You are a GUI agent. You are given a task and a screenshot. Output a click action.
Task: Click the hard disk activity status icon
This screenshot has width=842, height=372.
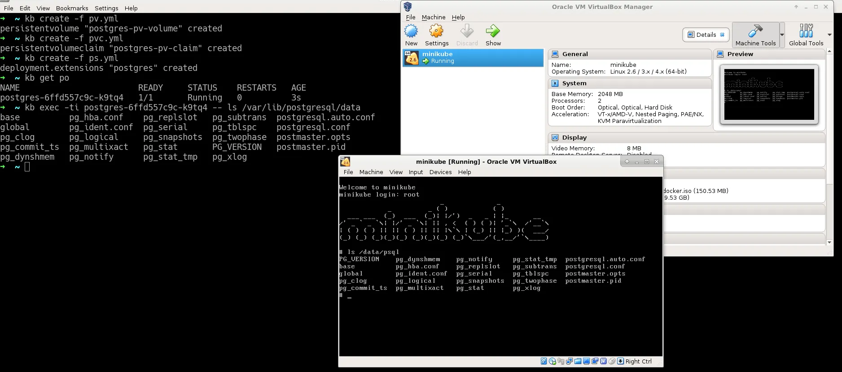[544, 362]
